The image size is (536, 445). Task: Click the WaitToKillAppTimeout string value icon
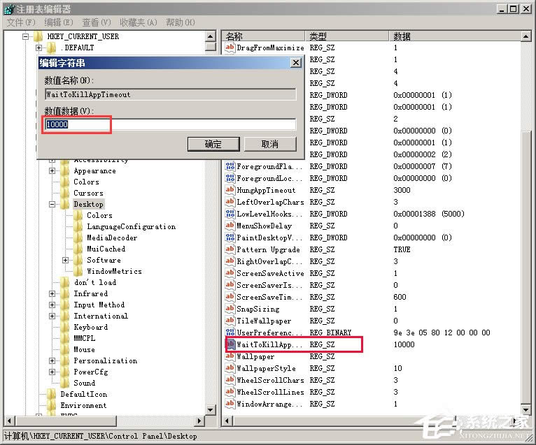pos(230,345)
